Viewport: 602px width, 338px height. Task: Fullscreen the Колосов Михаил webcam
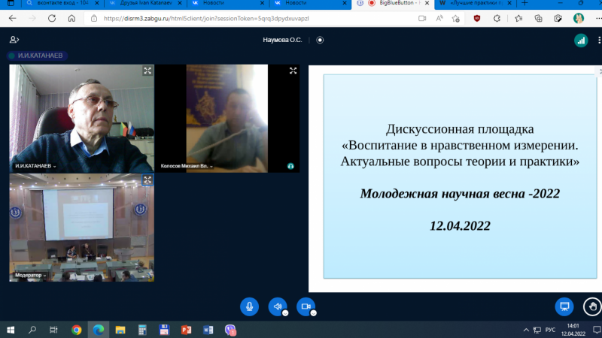pos(293,71)
